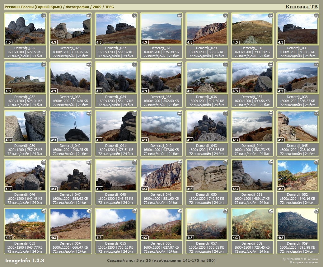Click the JPG file icon on Demerdji_045

pyautogui.click(x=316, y=113)
